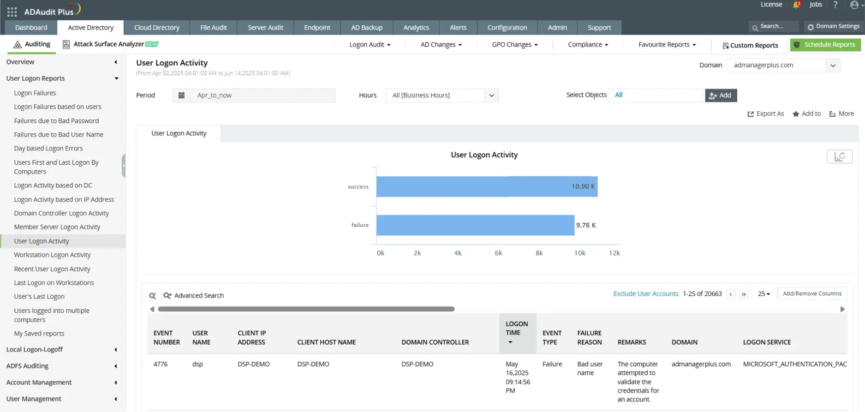The height and width of the screenshot is (412, 865).
Task: Click the chart type switch icon
Action: pyautogui.click(x=840, y=156)
